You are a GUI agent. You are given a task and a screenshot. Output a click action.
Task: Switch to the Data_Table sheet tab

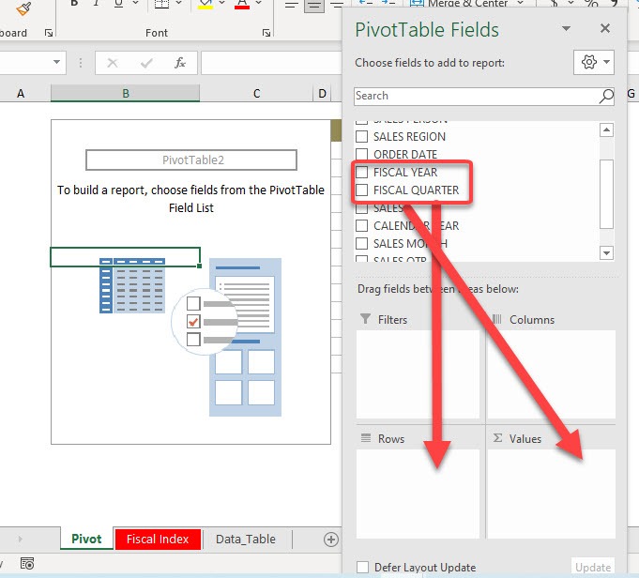pyautogui.click(x=246, y=540)
